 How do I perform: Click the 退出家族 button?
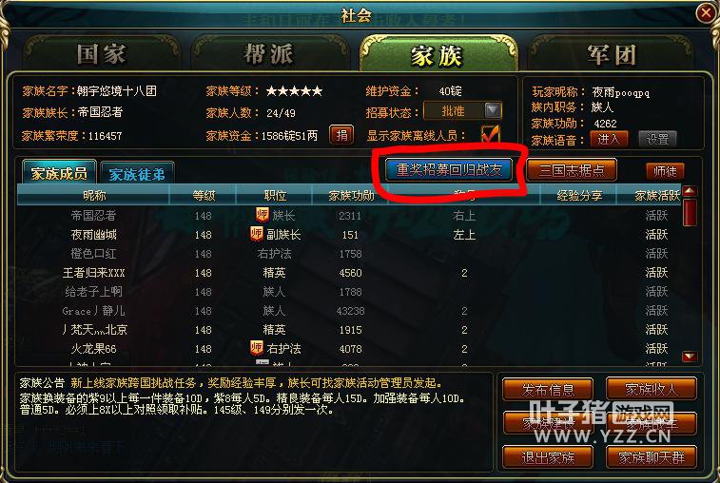click(548, 457)
